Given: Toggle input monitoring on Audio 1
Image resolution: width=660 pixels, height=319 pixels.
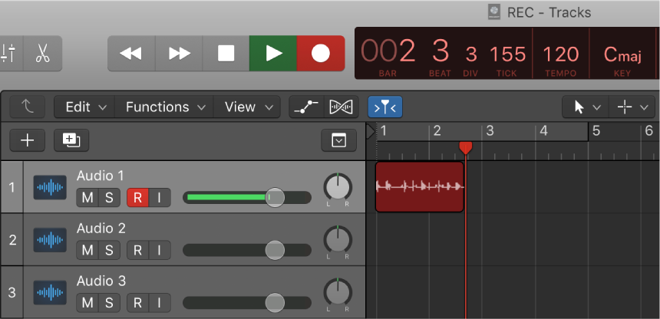Looking at the screenshot, I should click(160, 197).
